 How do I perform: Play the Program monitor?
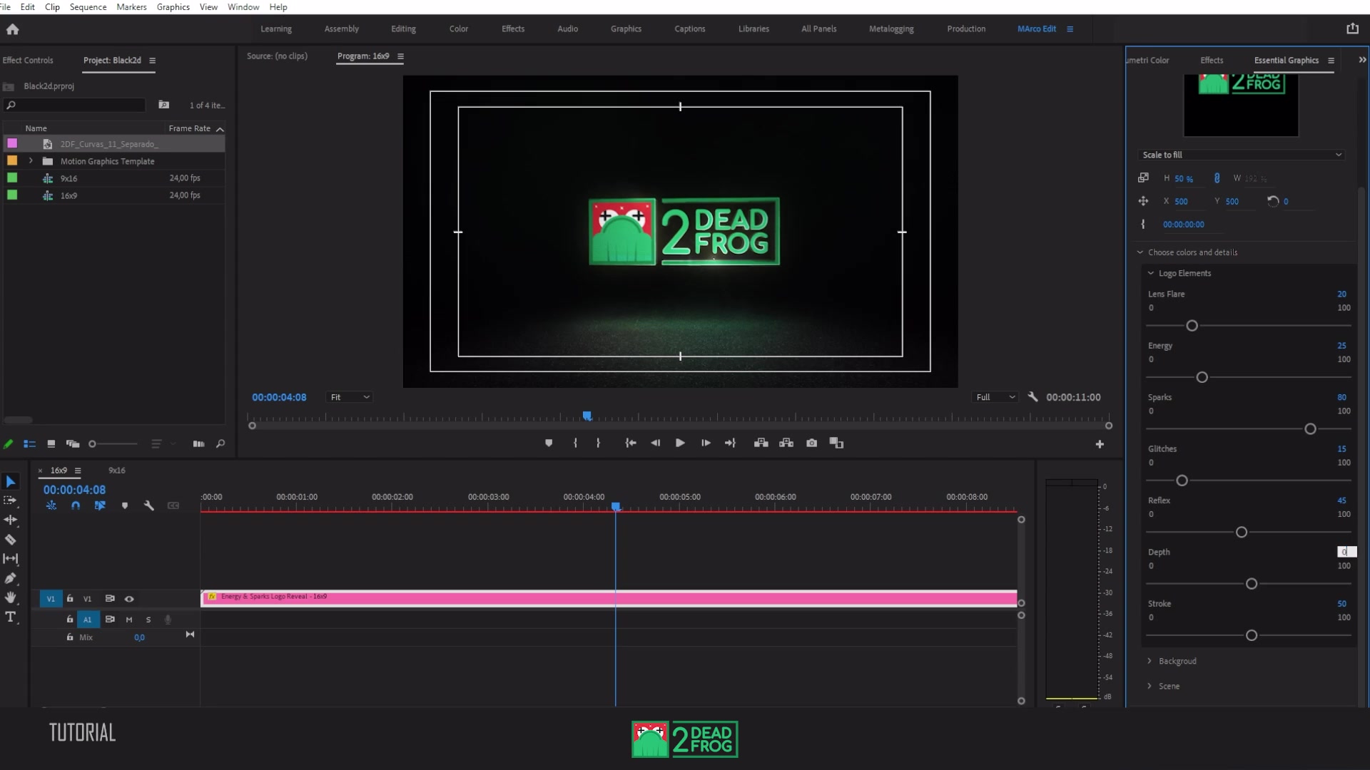tap(680, 443)
